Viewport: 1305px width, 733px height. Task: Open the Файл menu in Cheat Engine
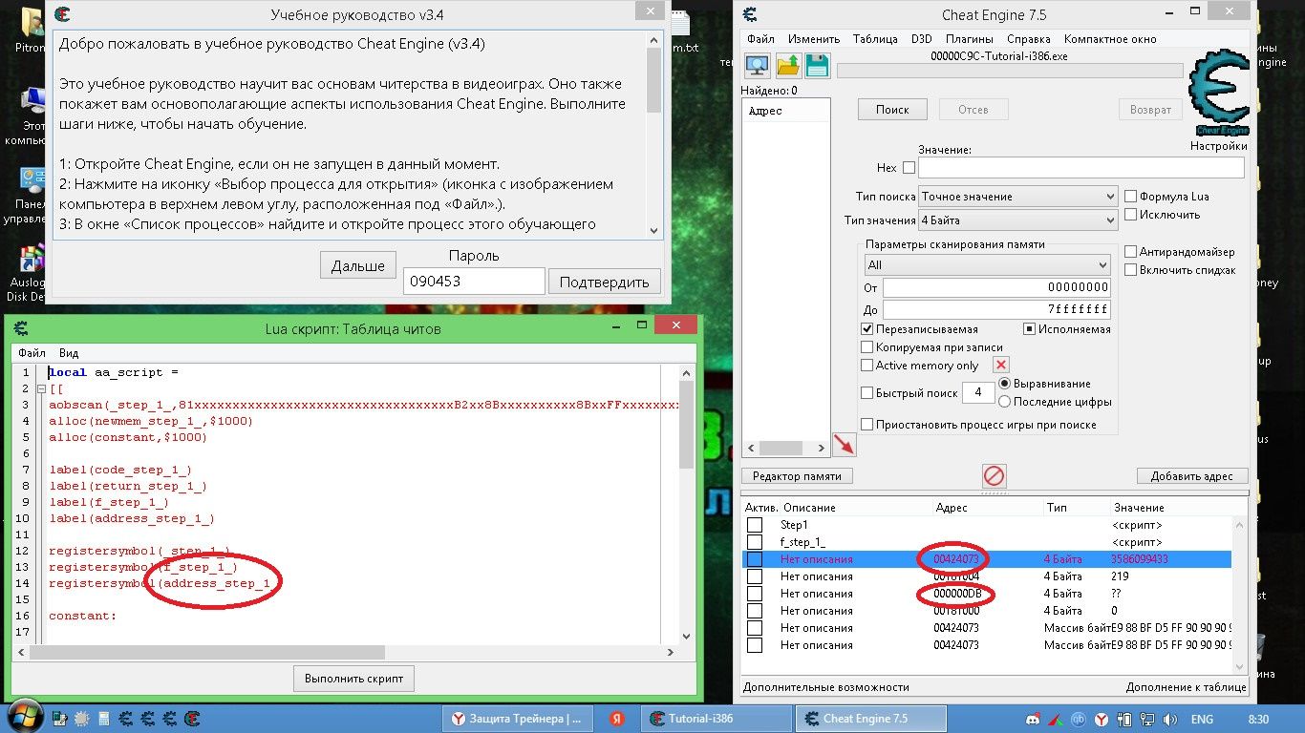coord(761,39)
